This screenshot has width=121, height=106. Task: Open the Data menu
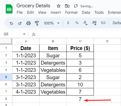coord(86,12)
